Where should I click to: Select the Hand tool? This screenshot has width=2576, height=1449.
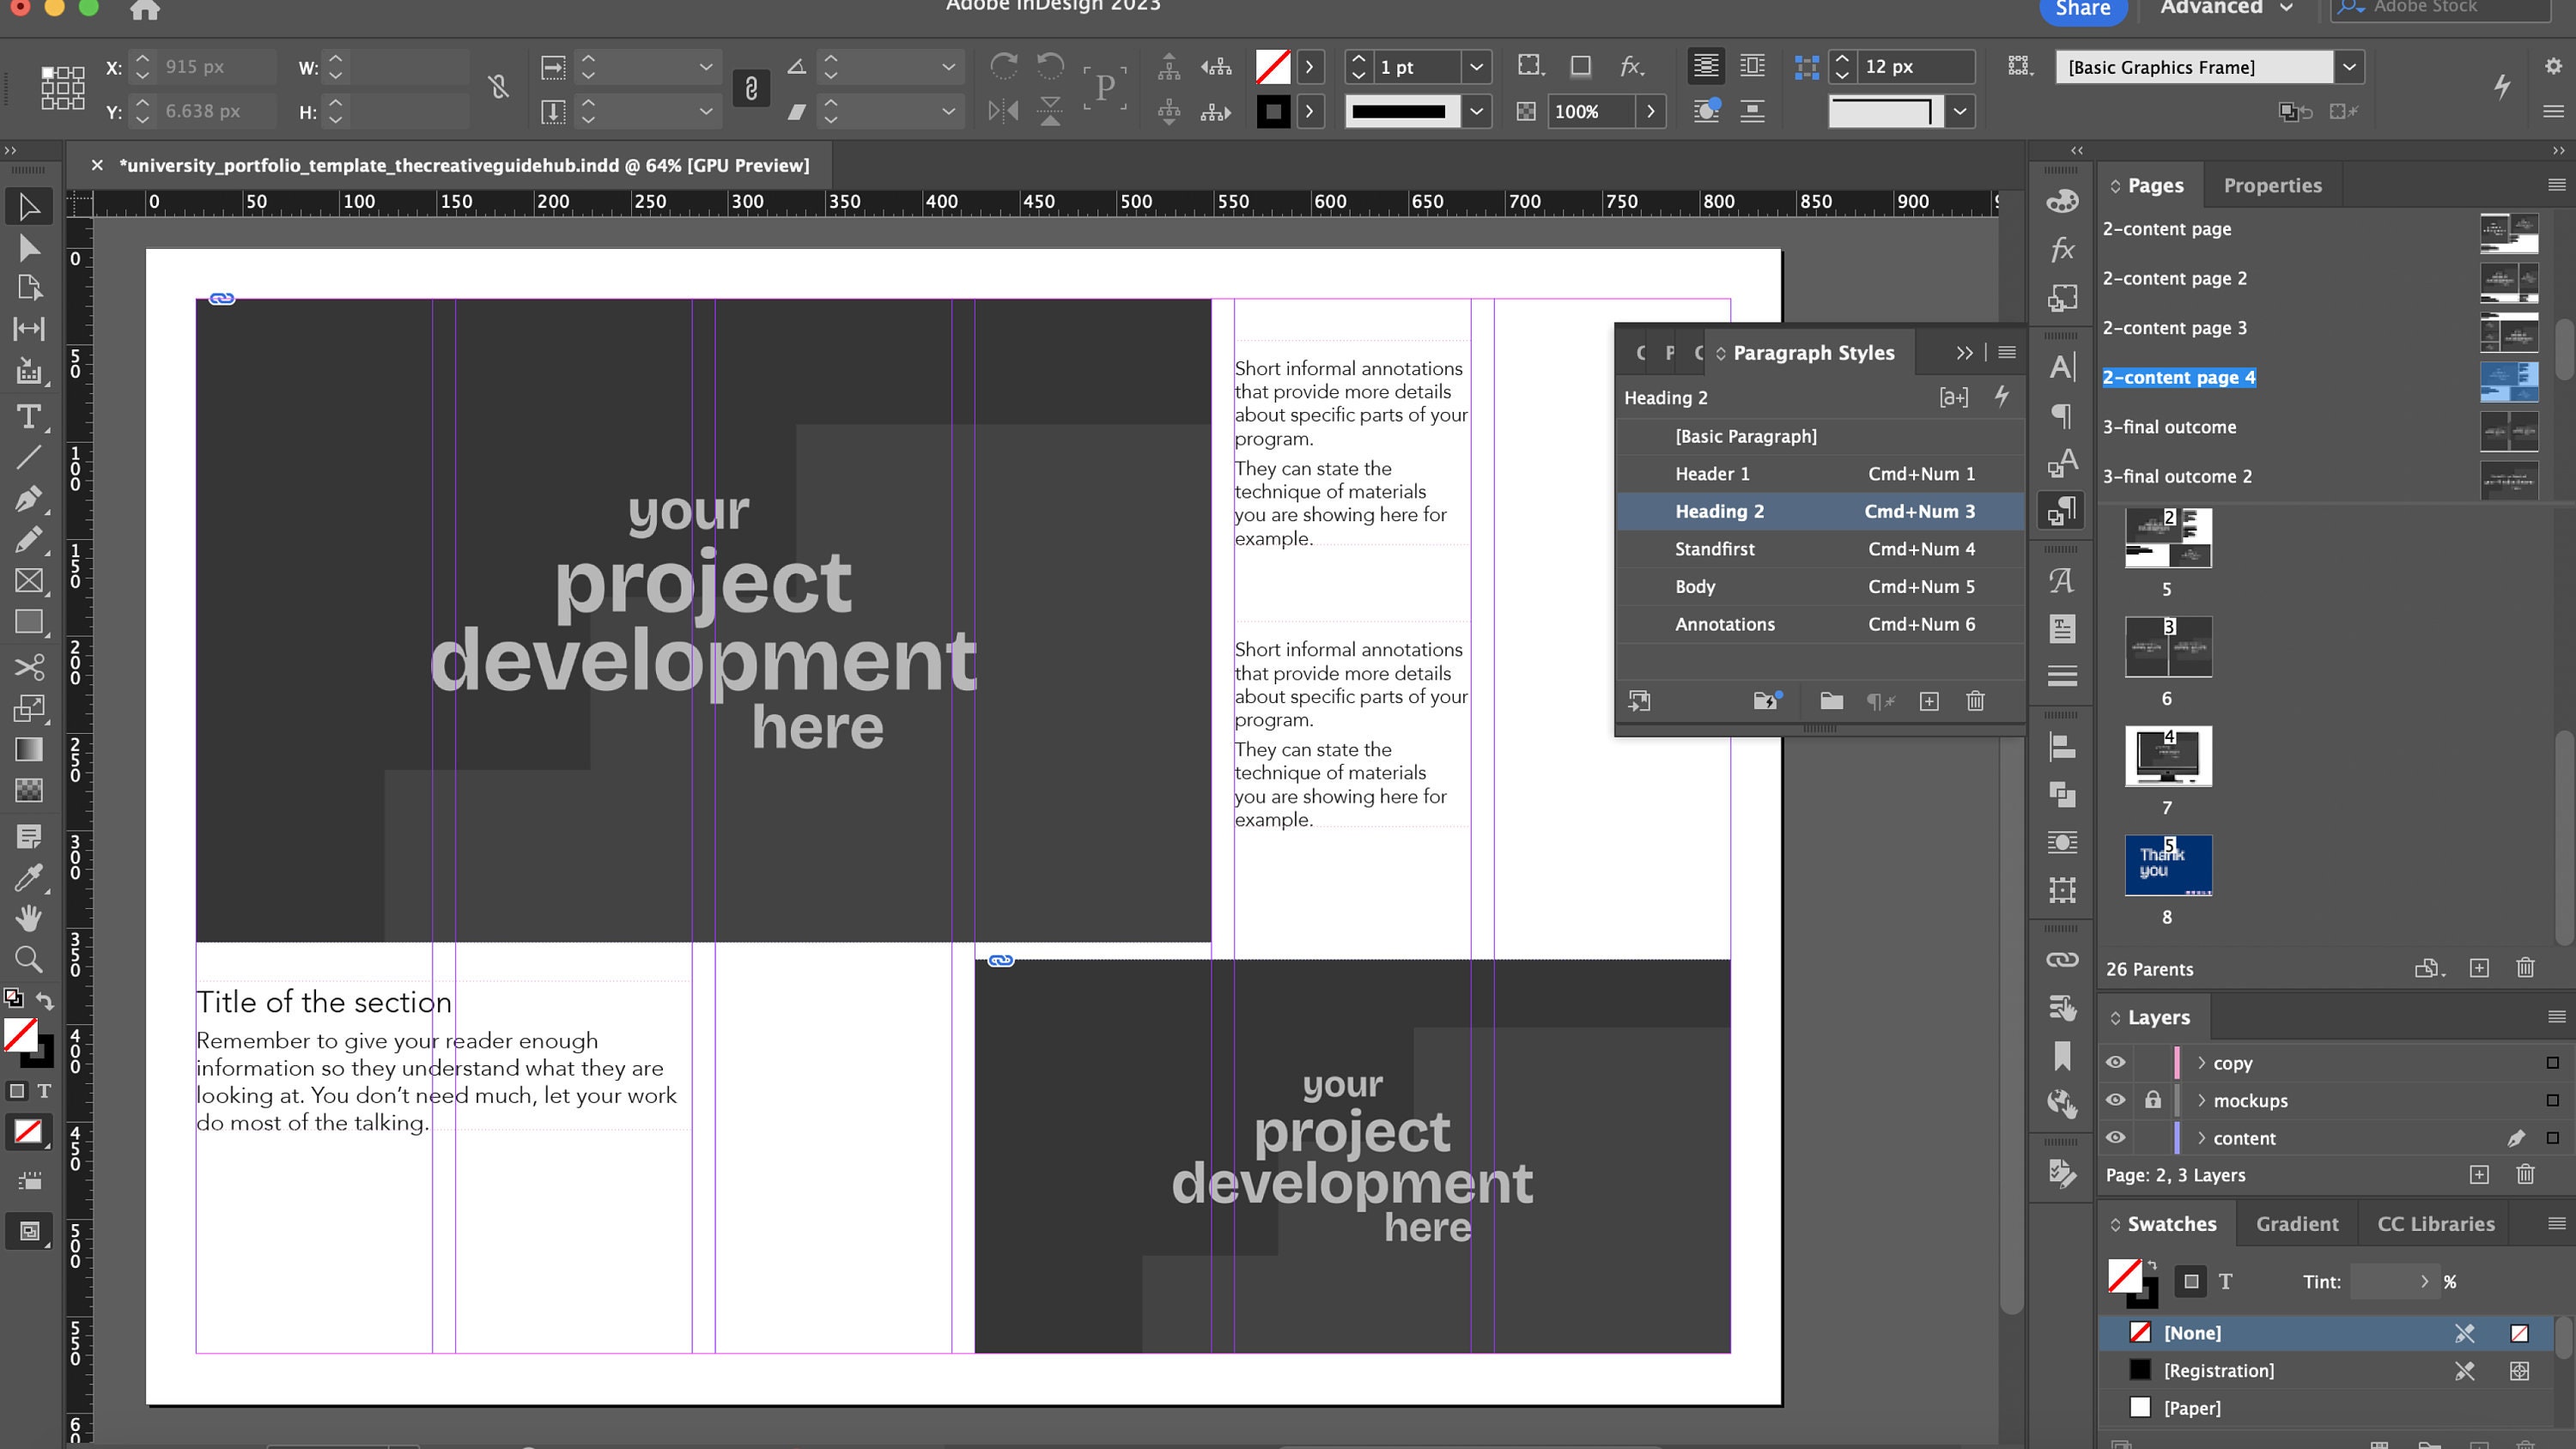pos(29,918)
